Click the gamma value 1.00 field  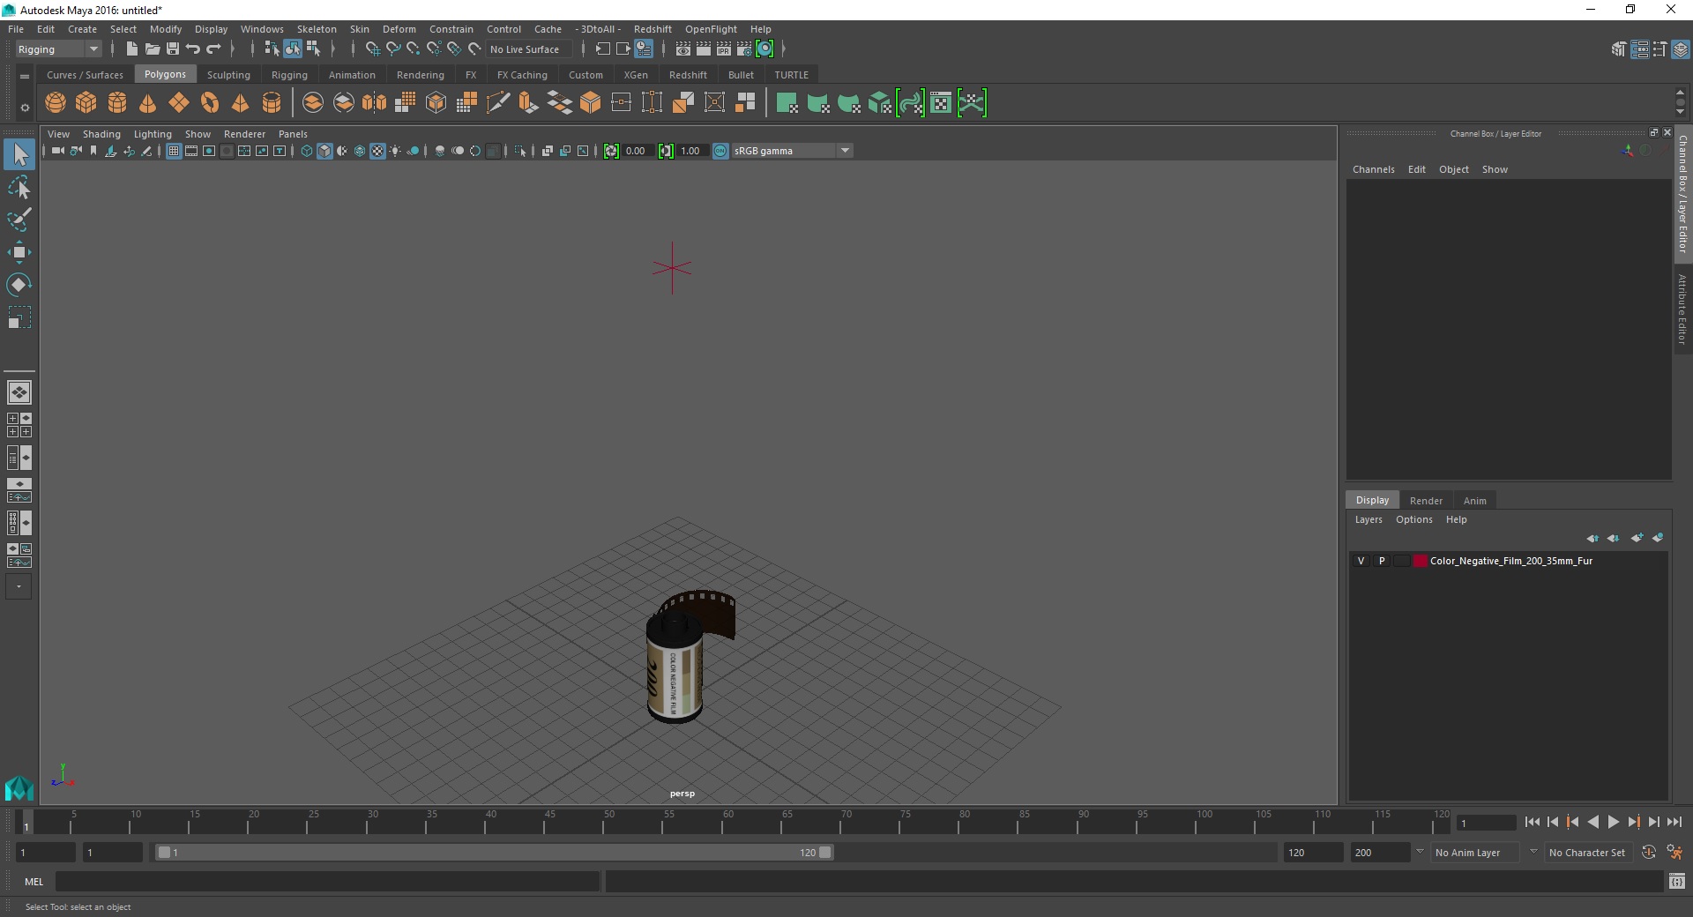click(x=691, y=151)
